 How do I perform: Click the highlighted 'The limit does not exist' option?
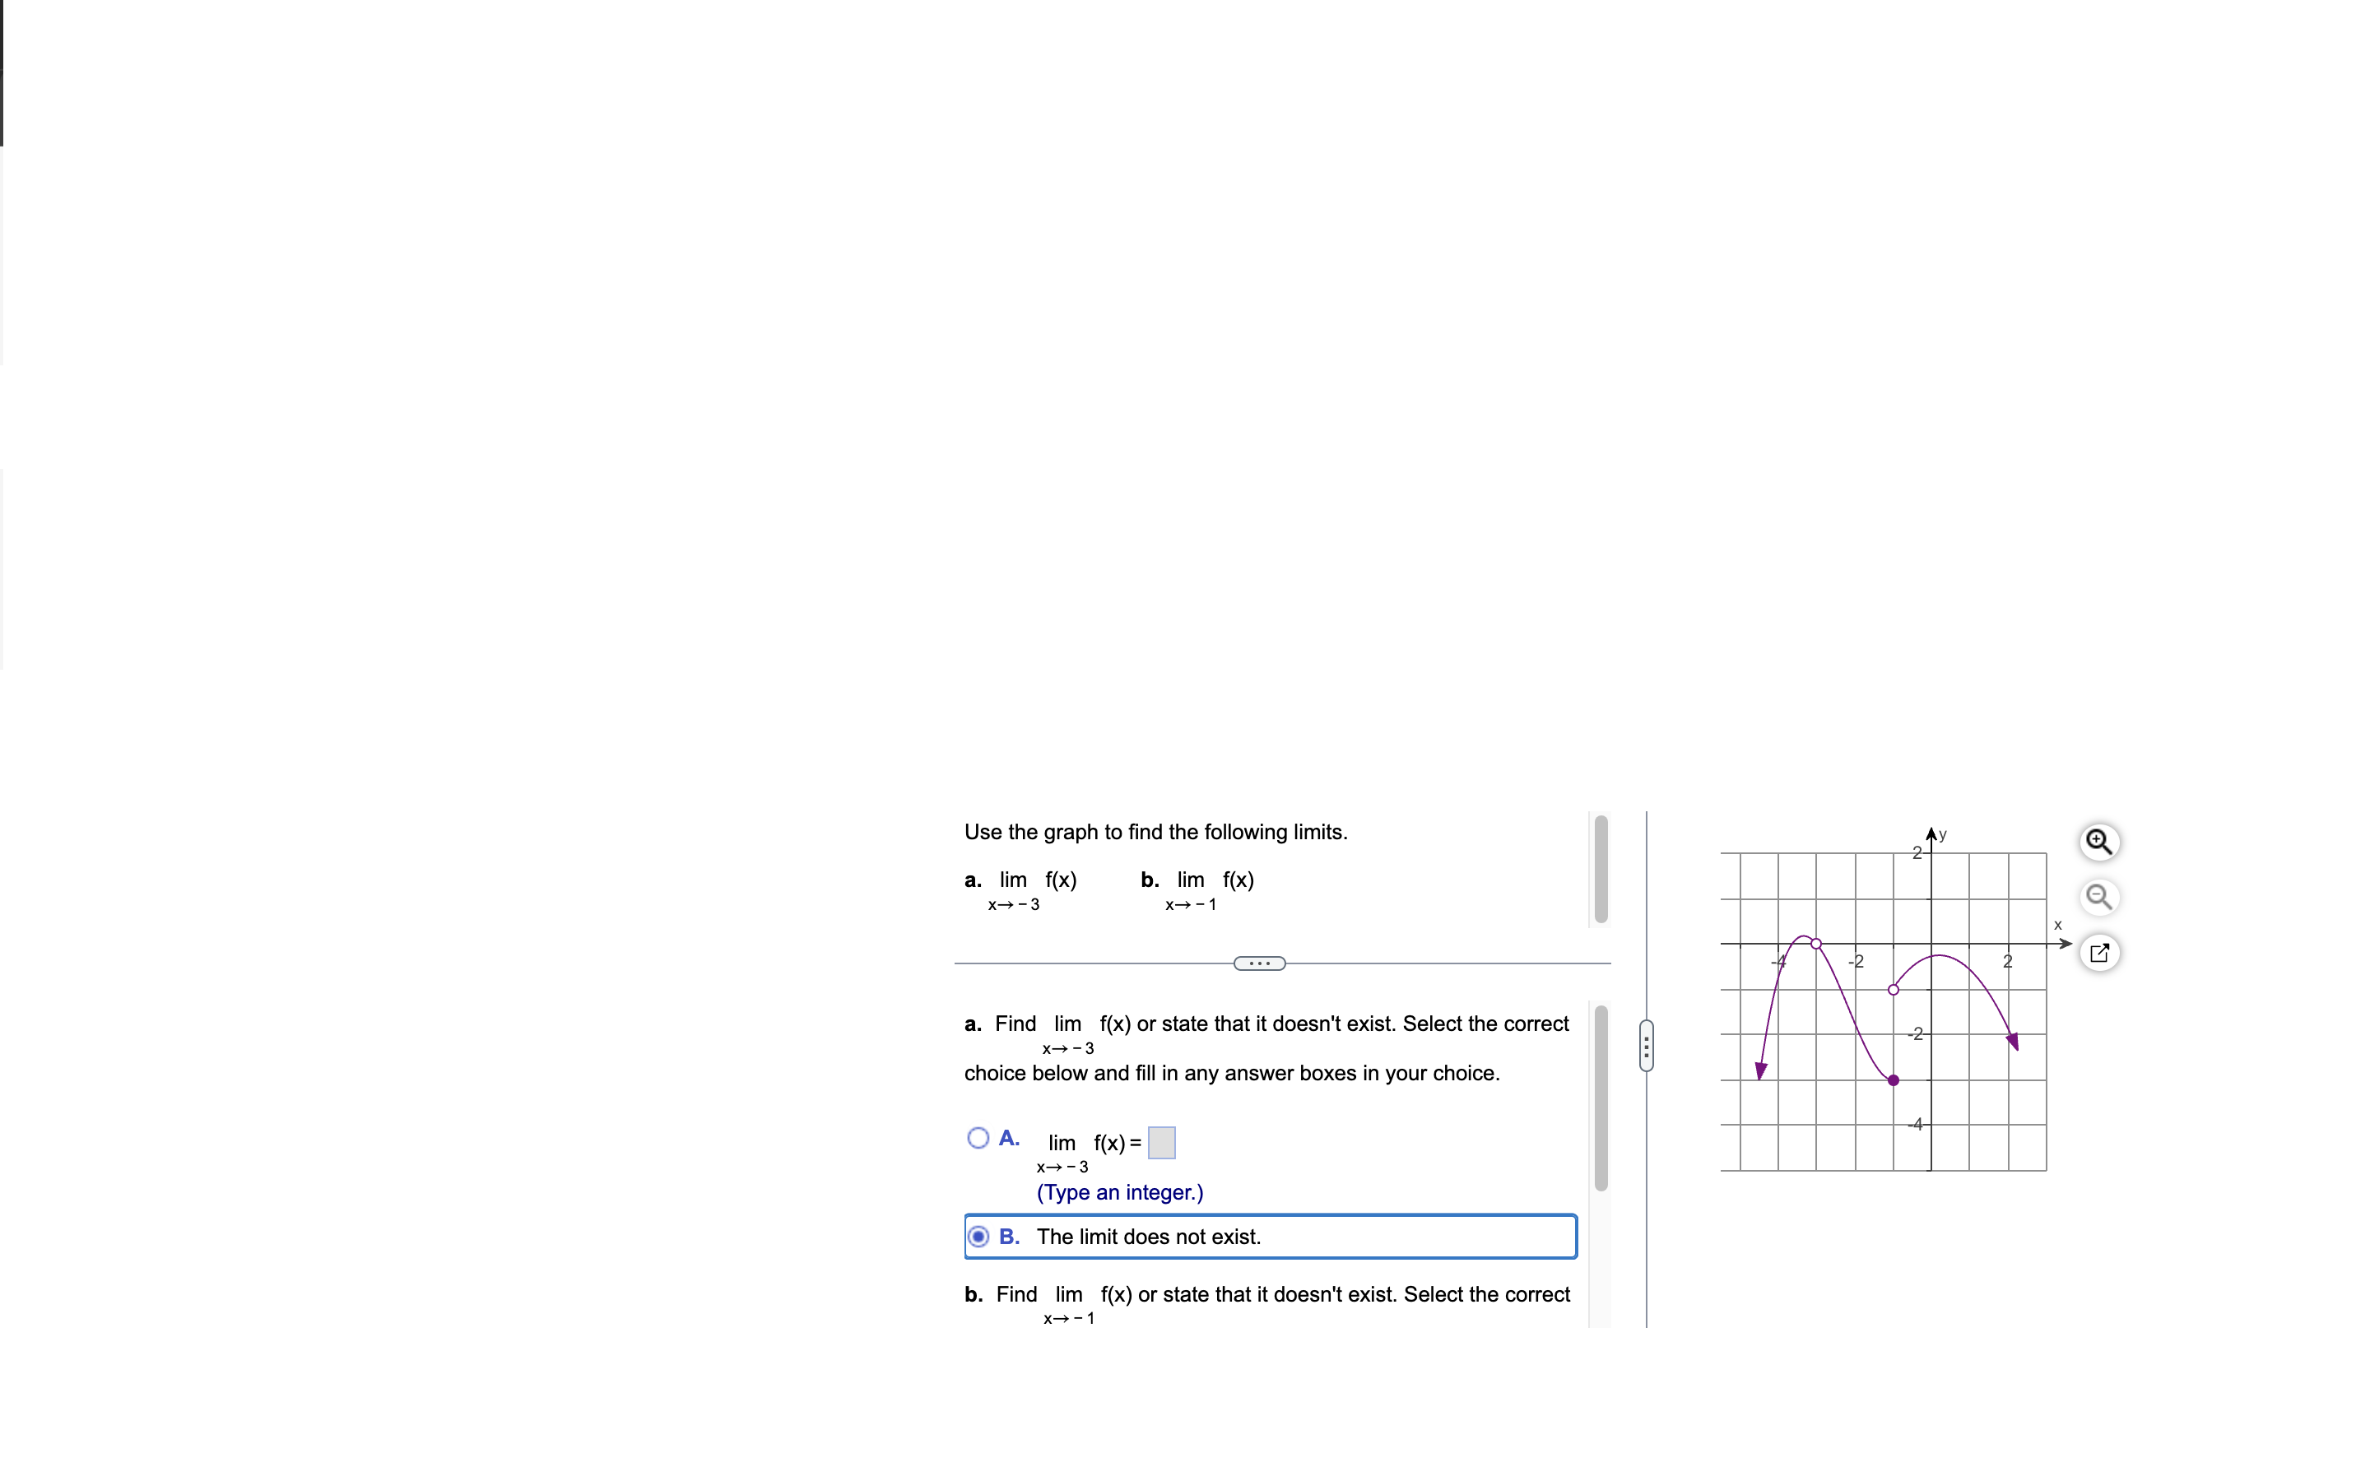[1149, 1236]
